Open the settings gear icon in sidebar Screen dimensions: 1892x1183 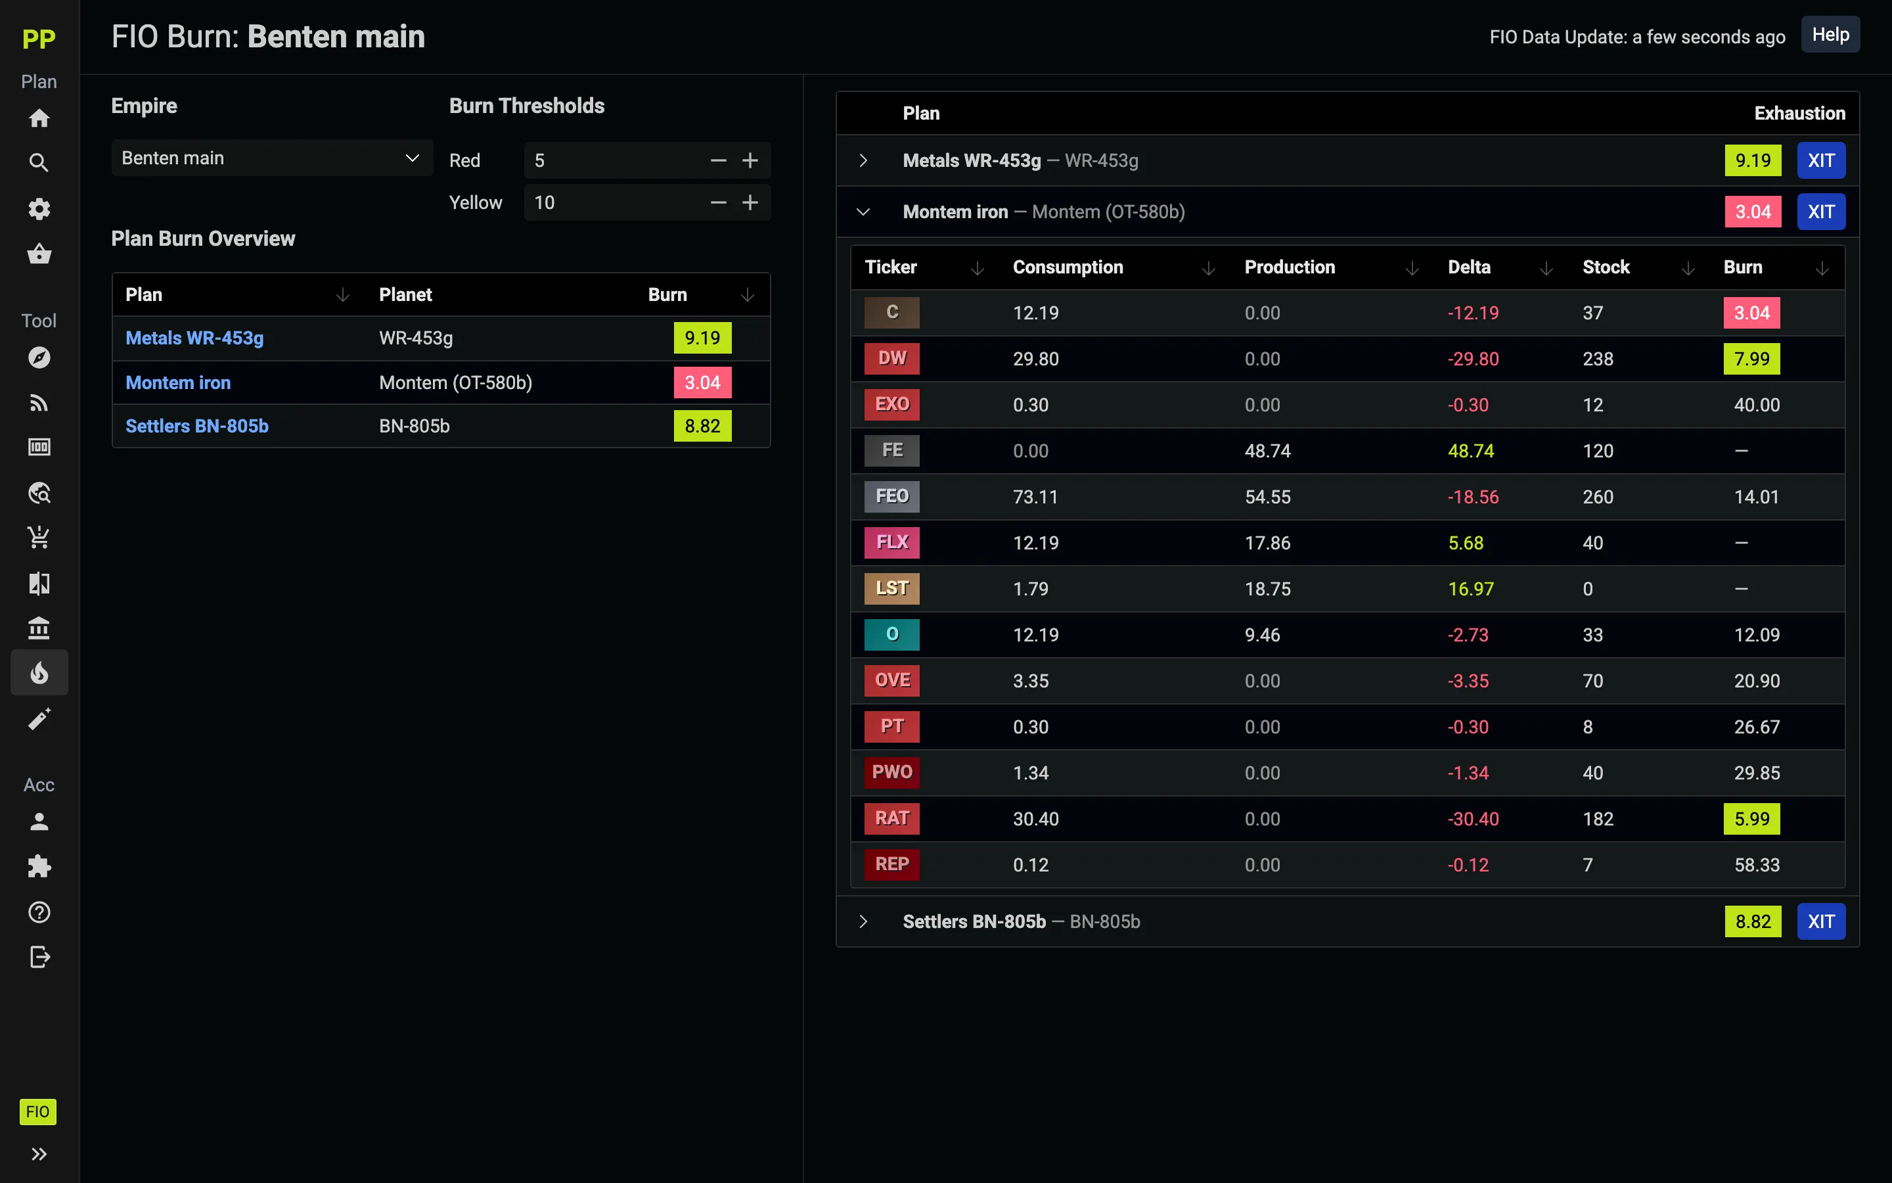click(x=39, y=208)
